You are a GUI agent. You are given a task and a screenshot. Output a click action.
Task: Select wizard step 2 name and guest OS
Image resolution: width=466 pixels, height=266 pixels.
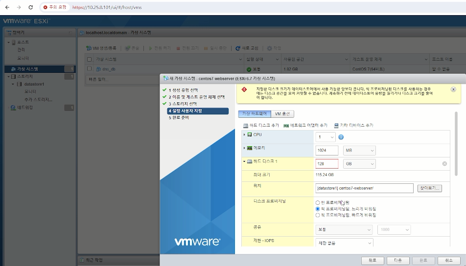point(196,97)
